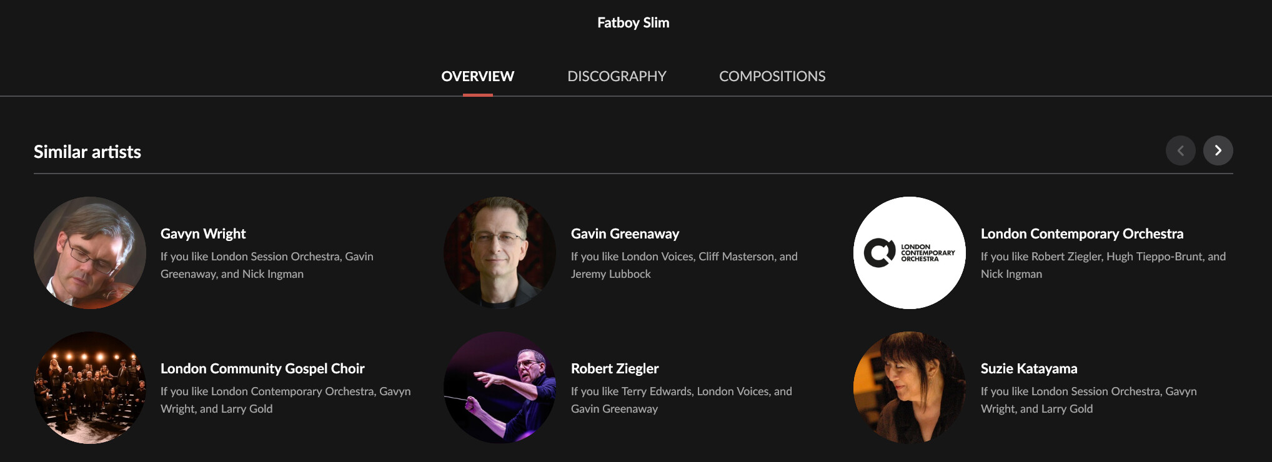
Task: Open Gavyn Wright's profile photo
Action: [90, 253]
